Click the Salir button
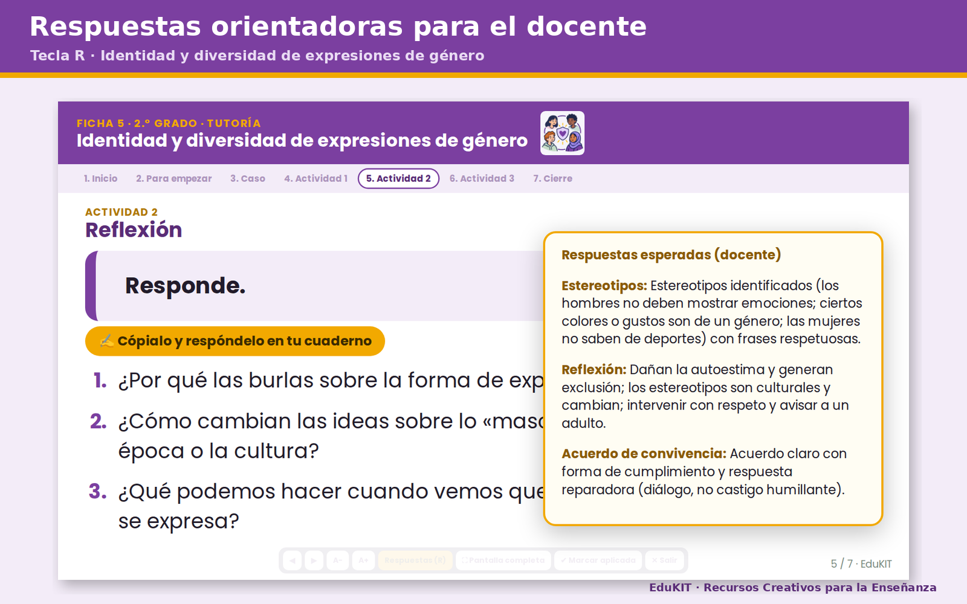Screen dimensions: 967x604 click(x=664, y=561)
